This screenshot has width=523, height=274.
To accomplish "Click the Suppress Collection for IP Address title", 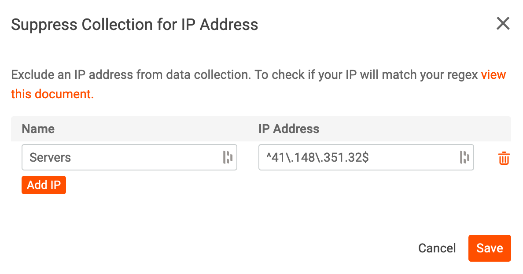I will tap(135, 25).
